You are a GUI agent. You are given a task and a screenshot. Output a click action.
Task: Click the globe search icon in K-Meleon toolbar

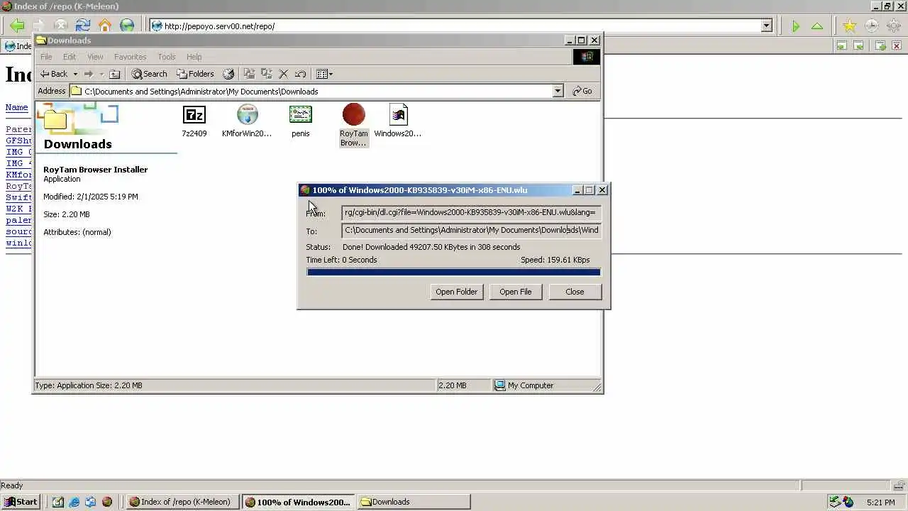[x=127, y=26]
